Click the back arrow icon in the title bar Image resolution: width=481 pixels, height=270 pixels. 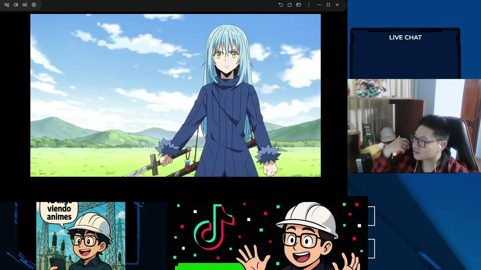pyautogui.click(x=280, y=5)
